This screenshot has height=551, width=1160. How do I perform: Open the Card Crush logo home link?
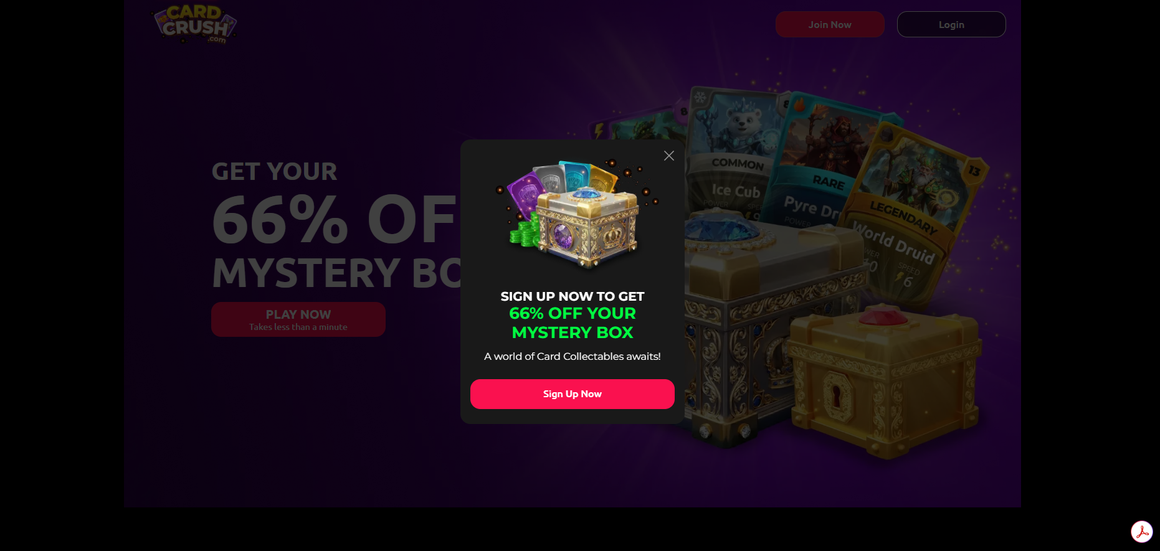tap(196, 24)
